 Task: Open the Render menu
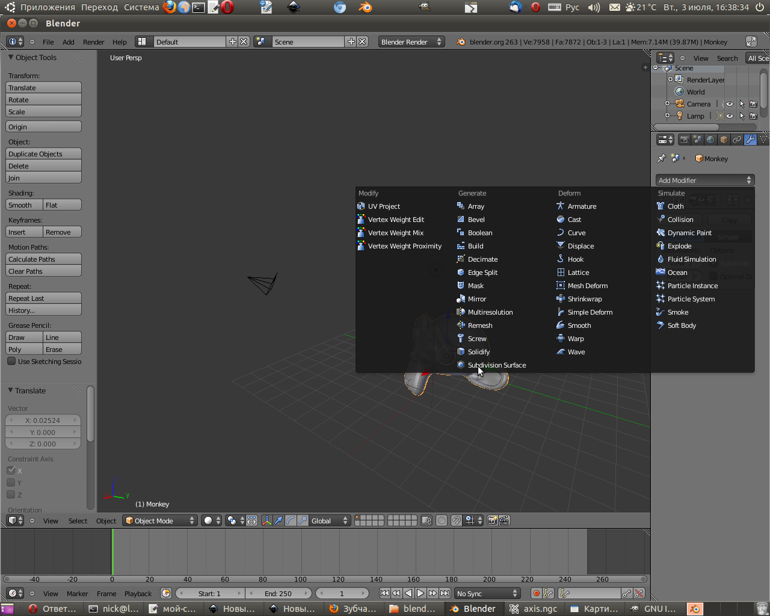(93, 42)
